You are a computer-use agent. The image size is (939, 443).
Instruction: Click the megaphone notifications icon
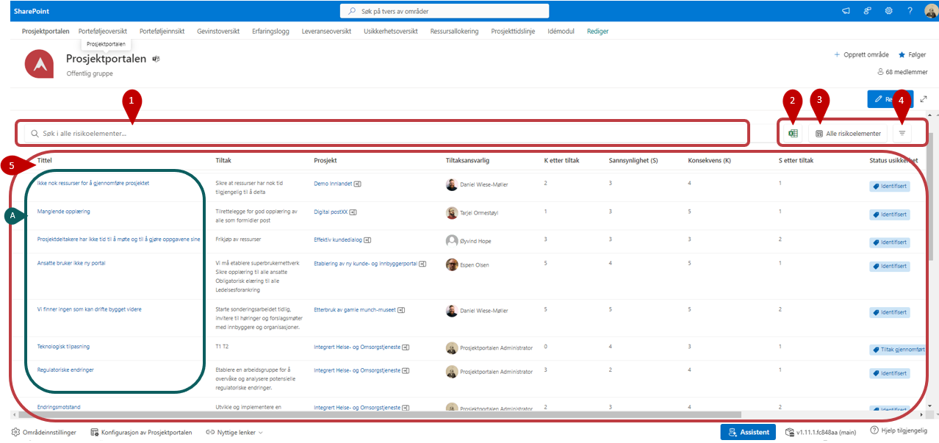click(846, 11)
